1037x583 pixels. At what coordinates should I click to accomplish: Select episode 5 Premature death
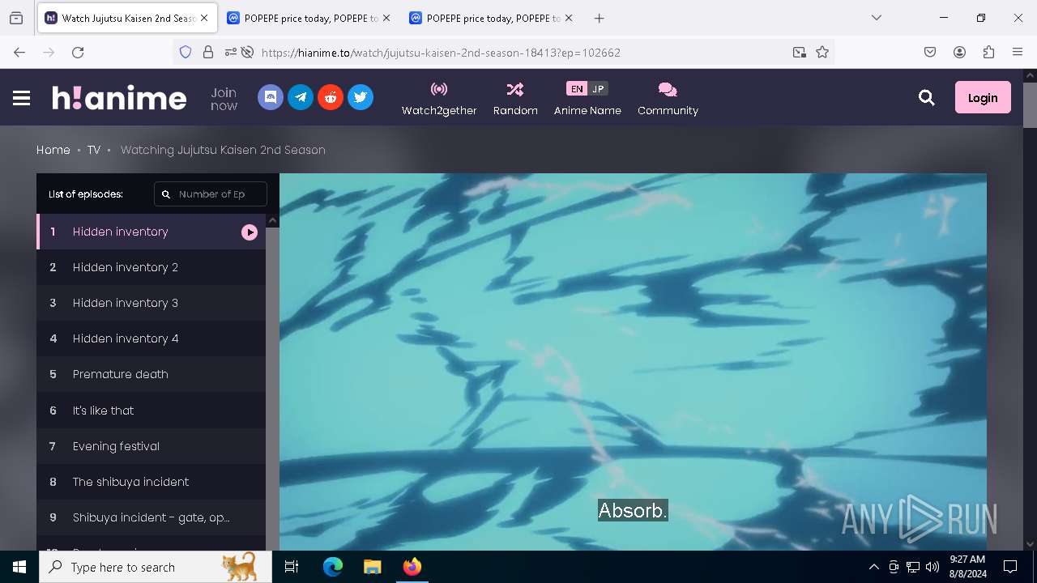(151, 374)
